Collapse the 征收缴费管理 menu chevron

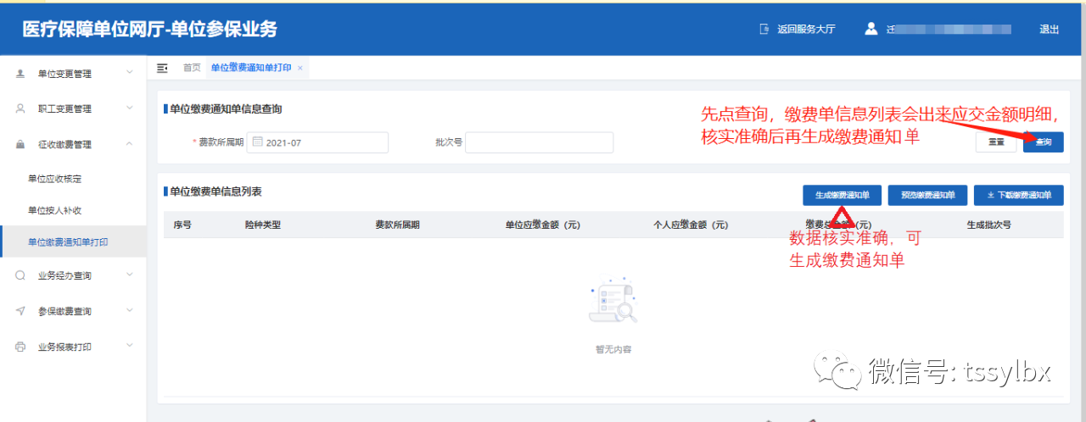(x=130, y=144)
